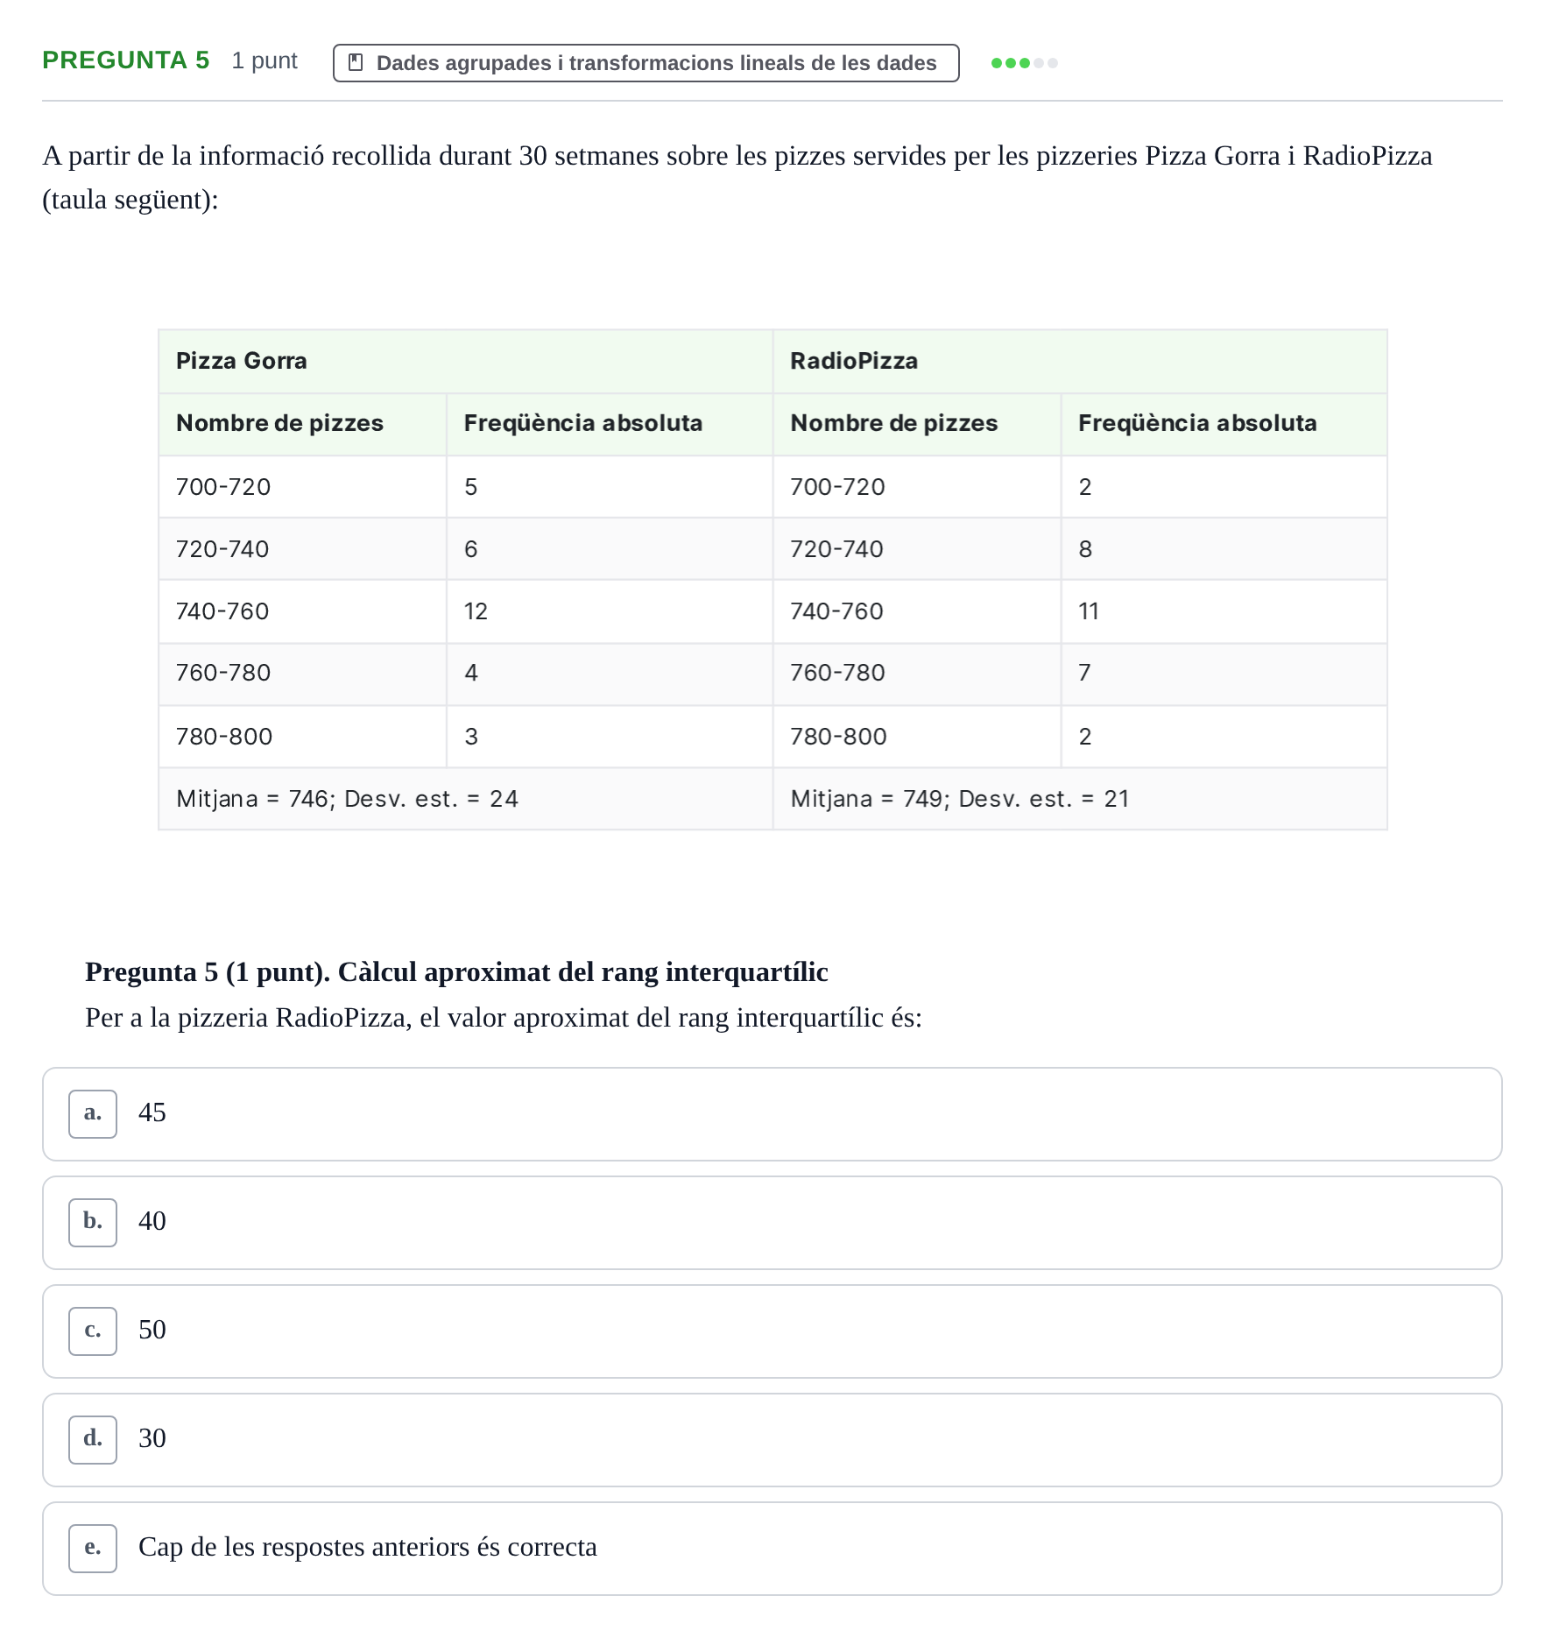Image resolution: width=1545 pixels, height=1638 pixels.
Task: Click the letter 'a.' badge
Action: pyautogui.click(x=93, y=1113)
